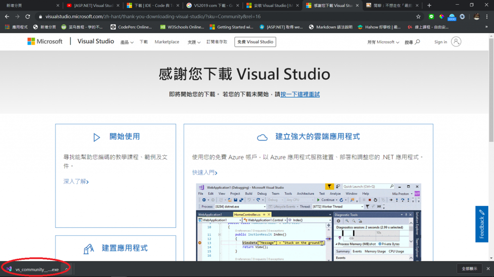Expand the 產品 menu
494x277 pixels.
[127, 42]
